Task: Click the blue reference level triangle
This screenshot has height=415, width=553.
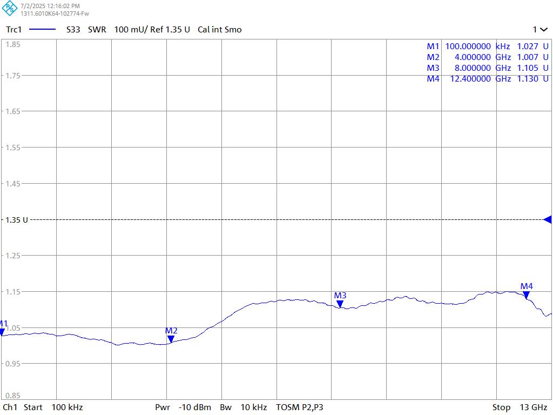Action: tap(548, 219)
